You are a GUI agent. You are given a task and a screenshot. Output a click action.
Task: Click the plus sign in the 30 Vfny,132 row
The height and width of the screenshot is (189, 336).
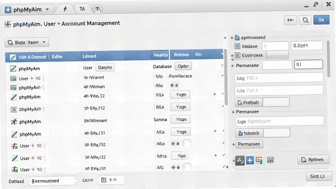coord(215,155)
